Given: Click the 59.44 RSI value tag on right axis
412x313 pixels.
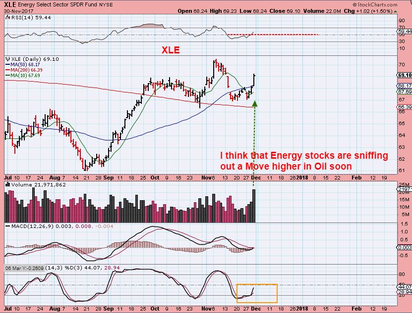Looking at the screenshot, I should [405, 31].
